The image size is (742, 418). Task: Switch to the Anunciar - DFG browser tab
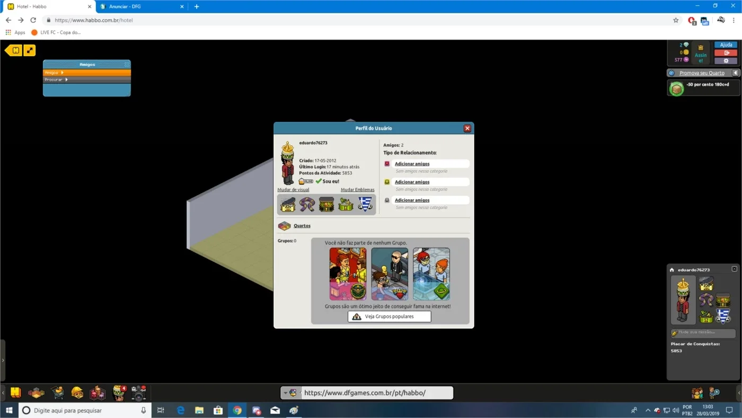point(142,6)
